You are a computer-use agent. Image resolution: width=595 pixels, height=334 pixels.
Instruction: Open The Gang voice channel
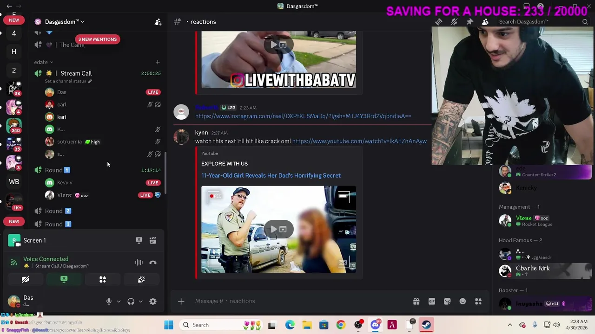tap(72, 45)
